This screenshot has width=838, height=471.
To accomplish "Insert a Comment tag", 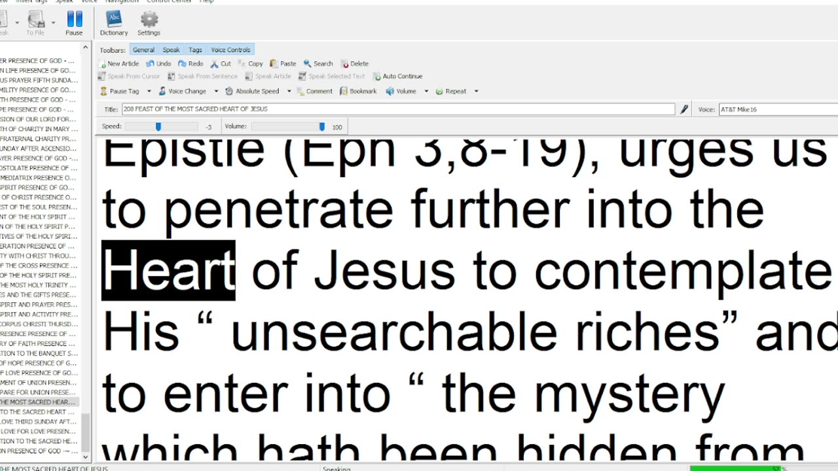I will click(314, 92).
